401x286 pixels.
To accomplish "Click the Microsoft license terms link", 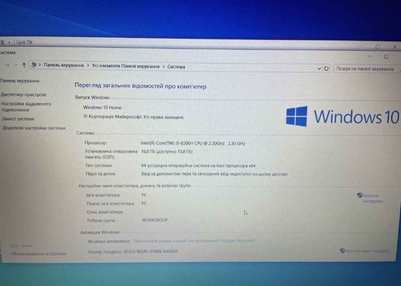I will pyautogui.click(x=194, y=241).
